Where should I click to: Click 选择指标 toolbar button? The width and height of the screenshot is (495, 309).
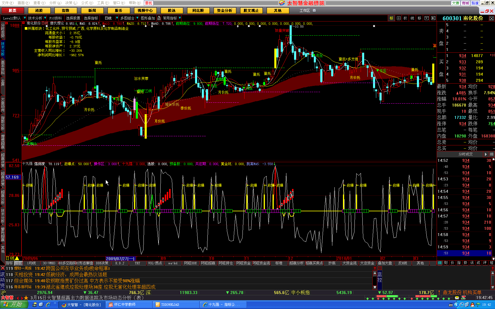click(91, 18)
